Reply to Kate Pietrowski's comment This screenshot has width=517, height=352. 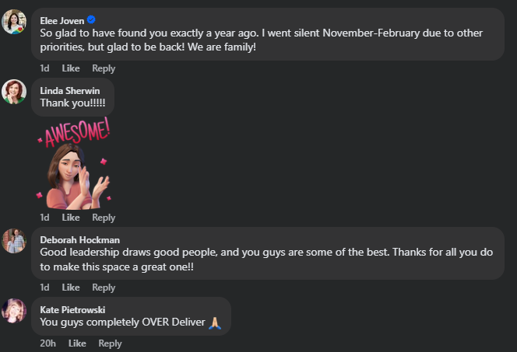click(x=110, y=343)
